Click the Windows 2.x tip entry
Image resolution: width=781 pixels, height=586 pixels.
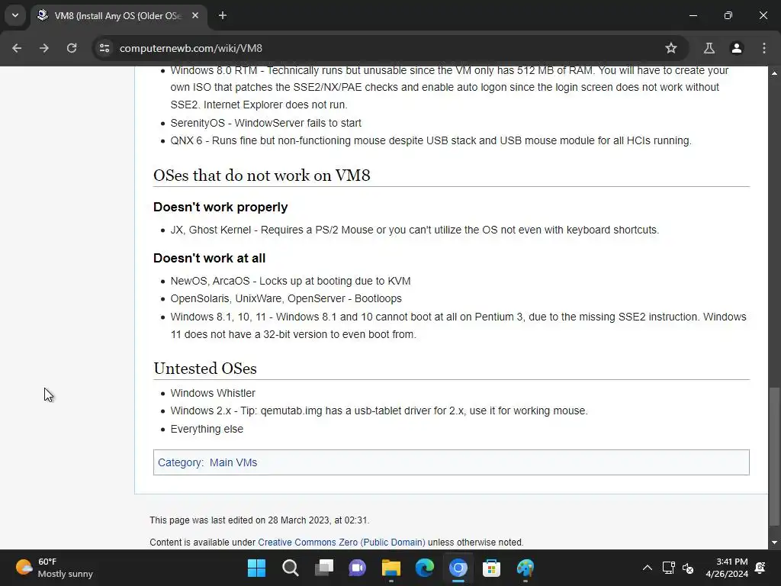pos(379,411)
